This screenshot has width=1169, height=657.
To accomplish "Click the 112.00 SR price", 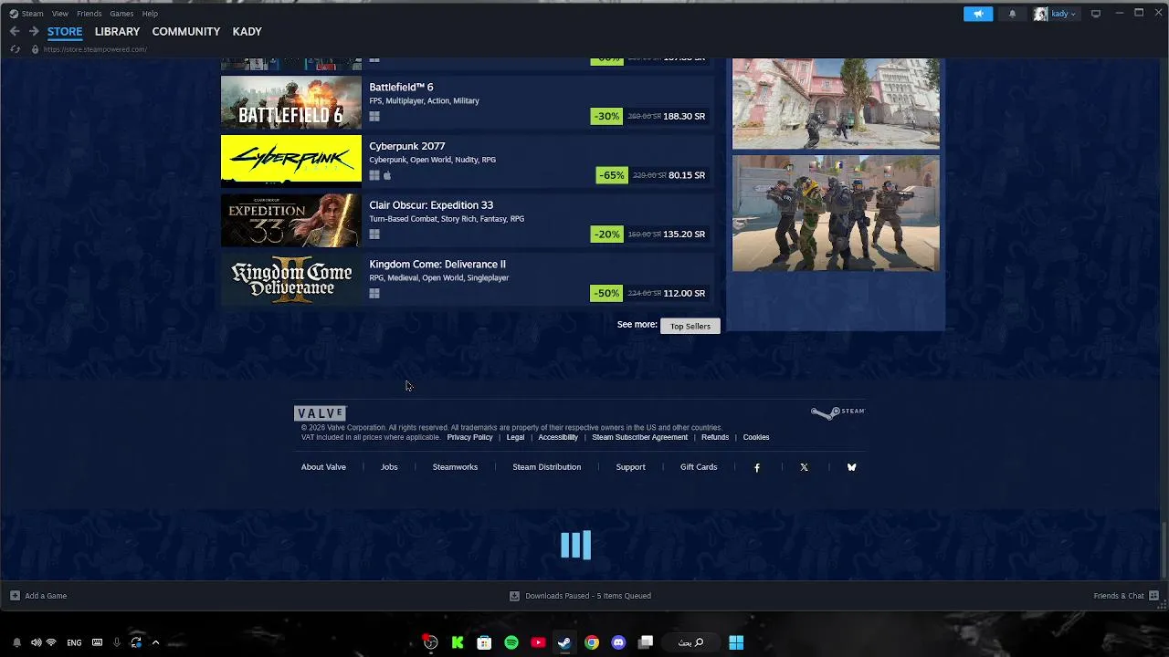I will coord(684,293).
